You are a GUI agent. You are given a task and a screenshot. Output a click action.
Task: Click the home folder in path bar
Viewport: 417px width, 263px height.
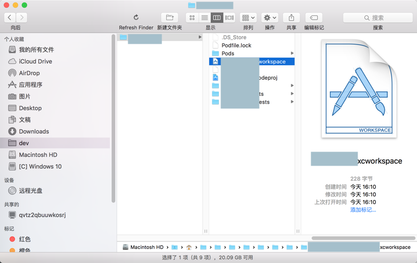(189, 247)
